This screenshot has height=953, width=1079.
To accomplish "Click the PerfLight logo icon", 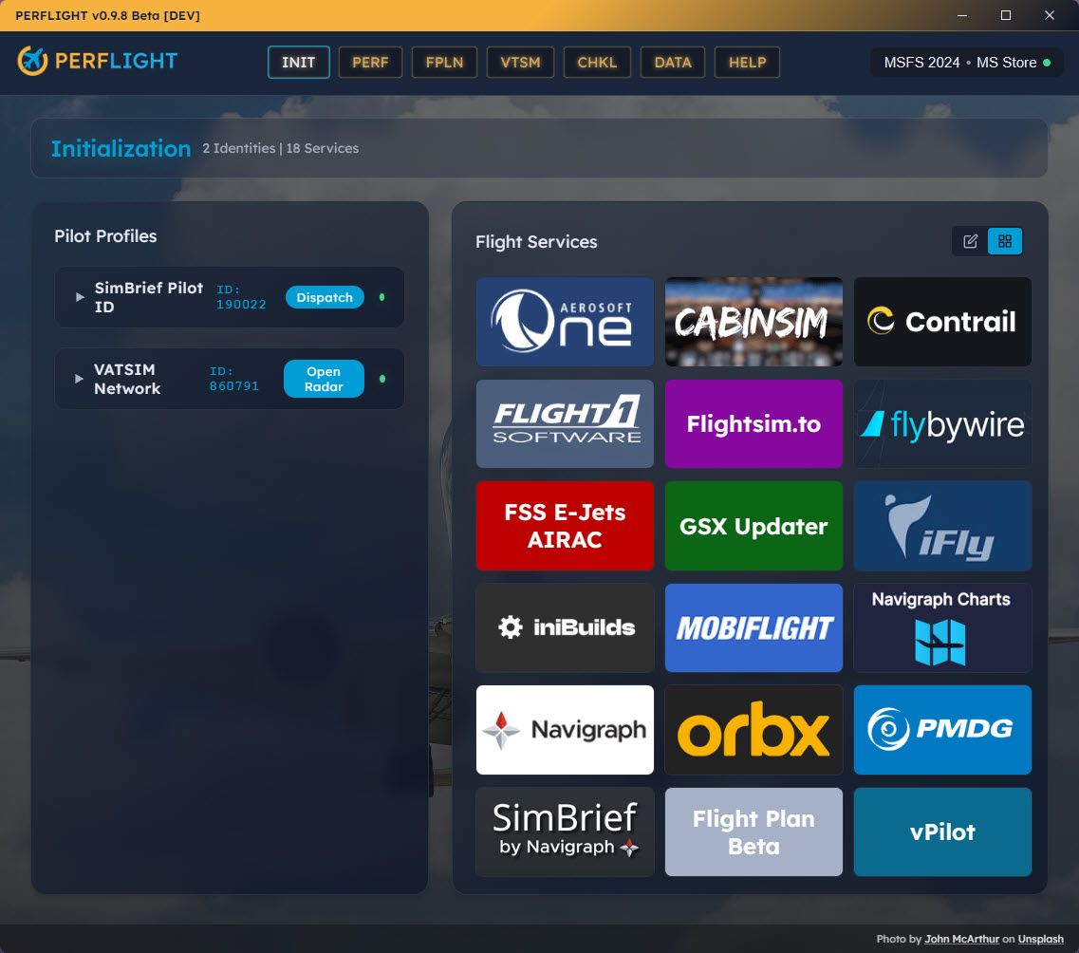I will 32,62.
